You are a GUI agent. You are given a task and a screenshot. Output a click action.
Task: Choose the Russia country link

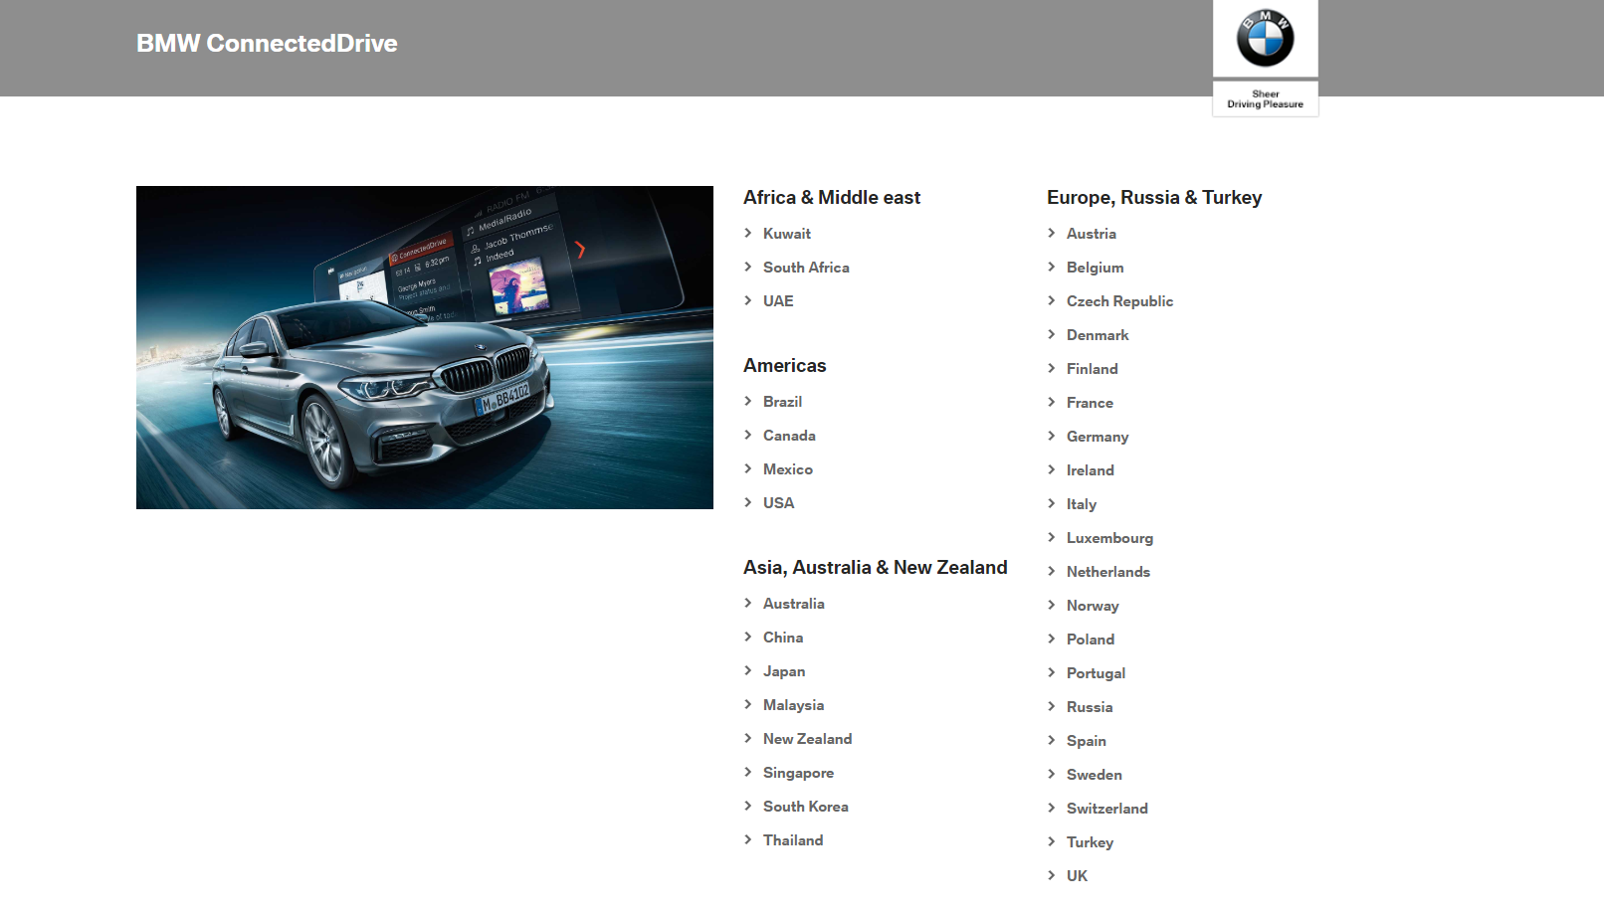(1090, 707)
